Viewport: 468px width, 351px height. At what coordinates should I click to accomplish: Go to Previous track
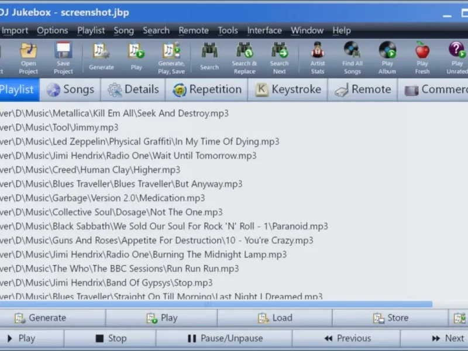point(346,339)
